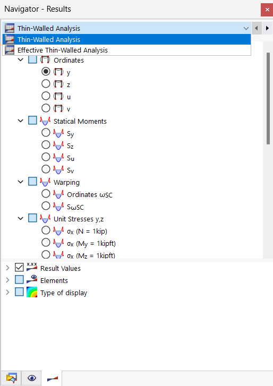Select Thin-Walled Analysis in the dropdown list
The image size is (273, 386).
126,39
